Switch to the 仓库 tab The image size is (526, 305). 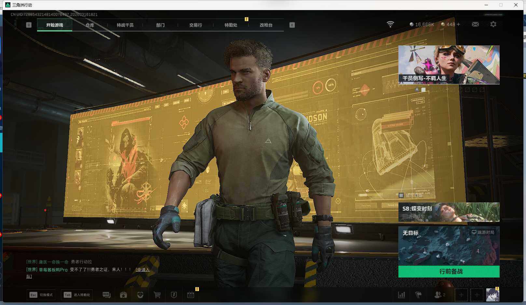pos(90,25)
